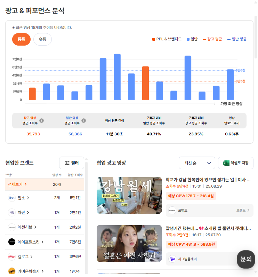Click info icon beside 광고 영상 평균 조회수

(41, 121)
